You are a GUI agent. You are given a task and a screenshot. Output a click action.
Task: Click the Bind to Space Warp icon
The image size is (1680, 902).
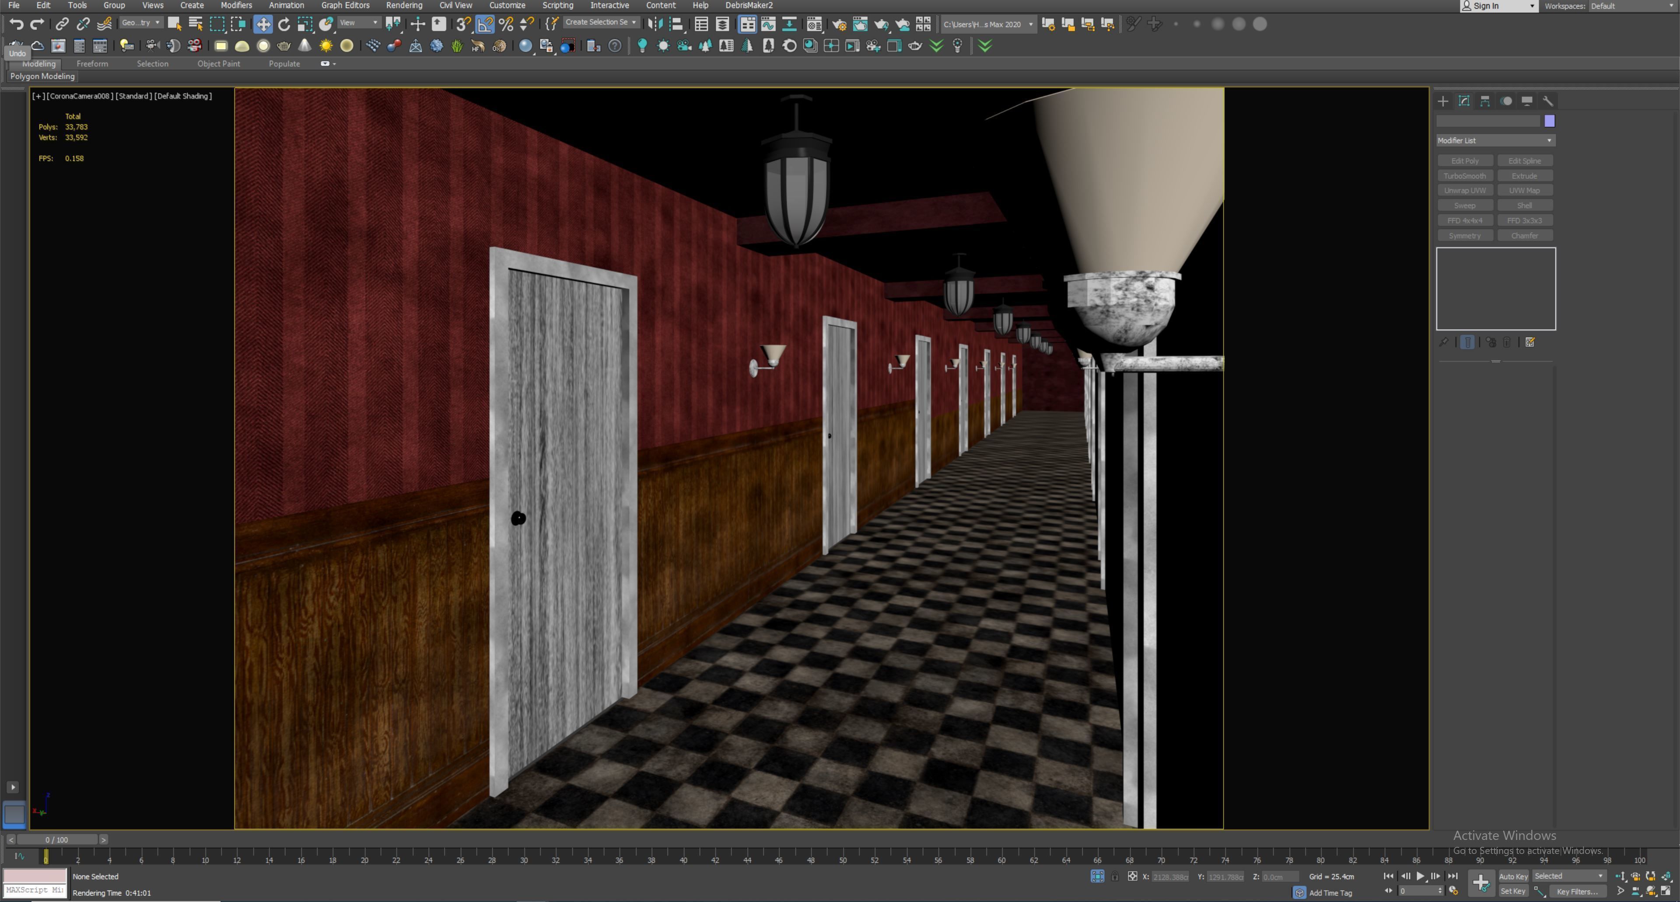105,24
